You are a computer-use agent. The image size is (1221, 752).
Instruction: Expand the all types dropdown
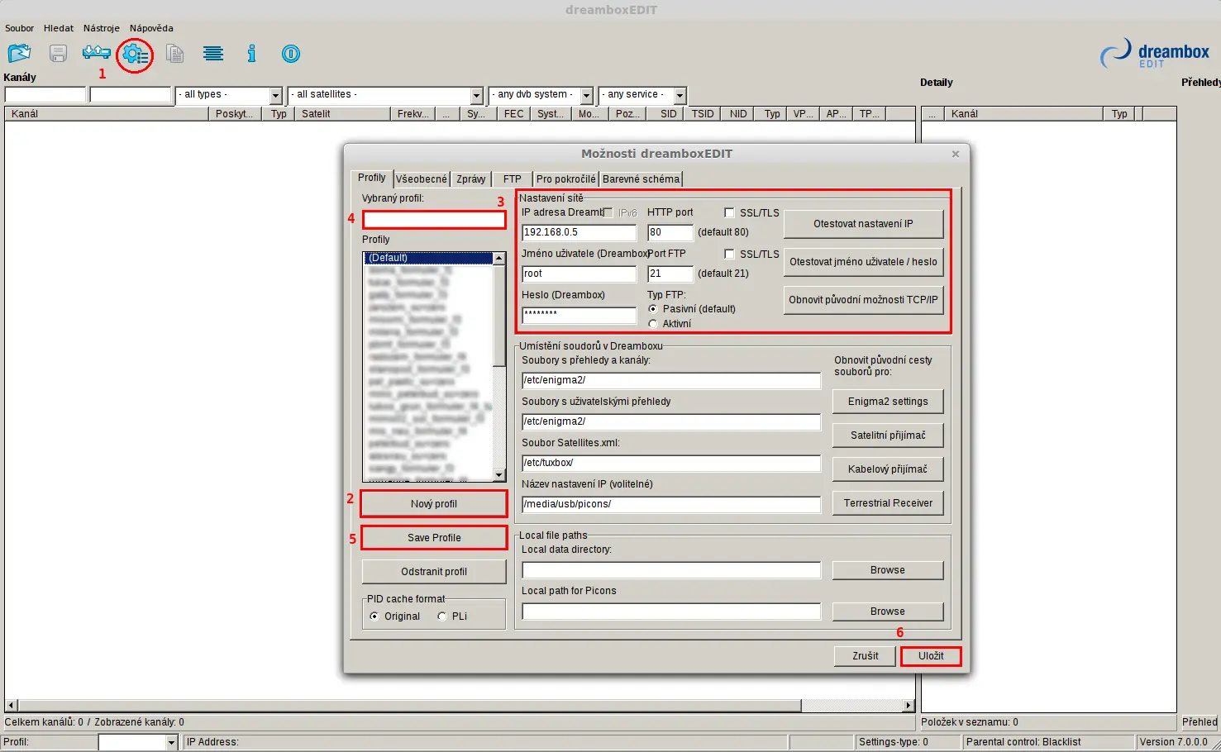[276, 96]
